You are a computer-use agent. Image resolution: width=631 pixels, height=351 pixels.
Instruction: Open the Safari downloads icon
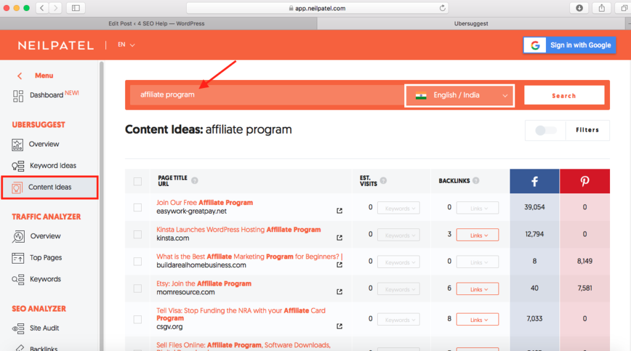(x=579, y=8)
